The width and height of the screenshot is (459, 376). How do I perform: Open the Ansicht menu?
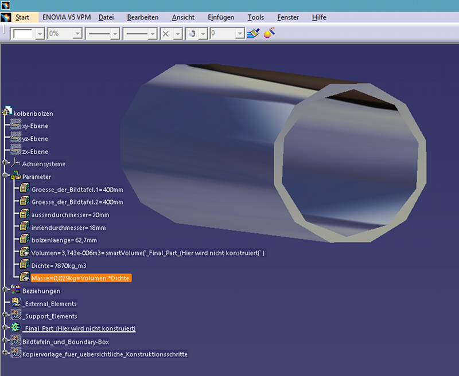point(182,18)
